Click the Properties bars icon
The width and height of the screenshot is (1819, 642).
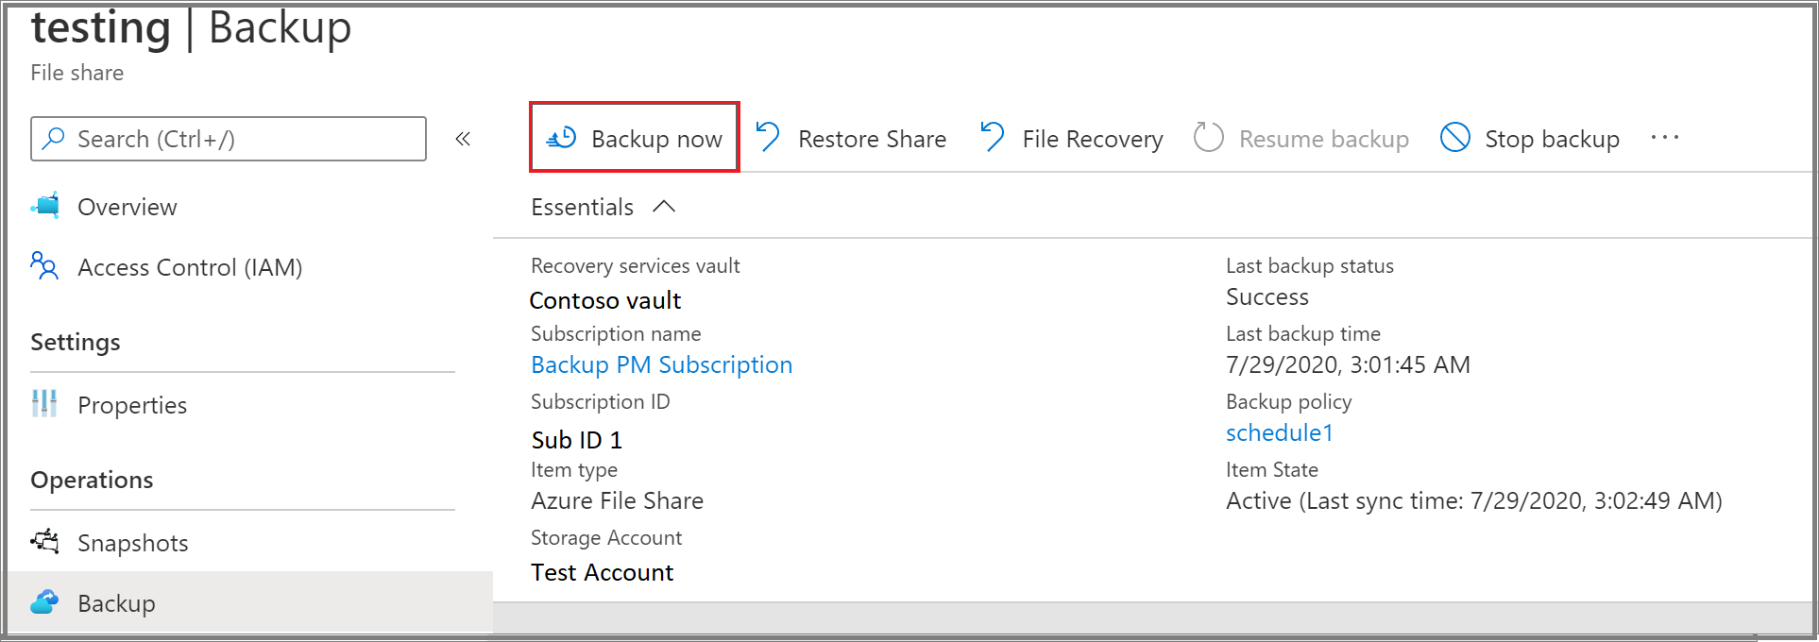44,404
